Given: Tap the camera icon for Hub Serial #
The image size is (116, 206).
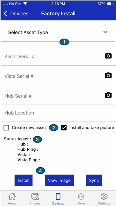Looking at the screenshot, I should pos(108,95).
